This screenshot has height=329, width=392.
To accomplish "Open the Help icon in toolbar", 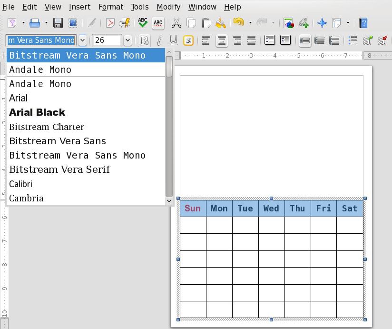I will [x=363, y=23].
